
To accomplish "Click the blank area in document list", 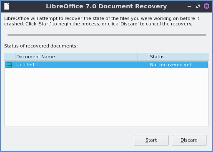I will [x=106, y=97].
